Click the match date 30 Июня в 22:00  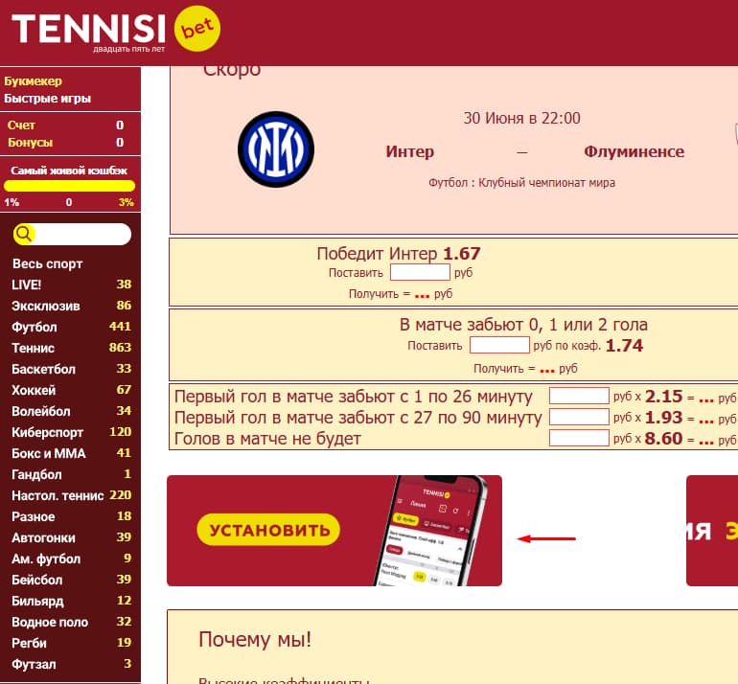(x=521, y=118)
